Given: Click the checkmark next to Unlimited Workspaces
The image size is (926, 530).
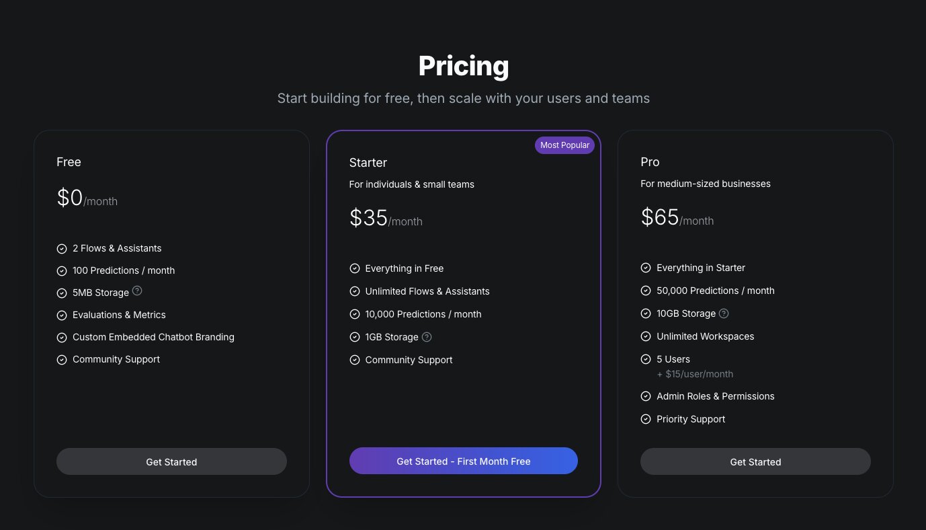Looking at the screenshot, I should 646,336.
